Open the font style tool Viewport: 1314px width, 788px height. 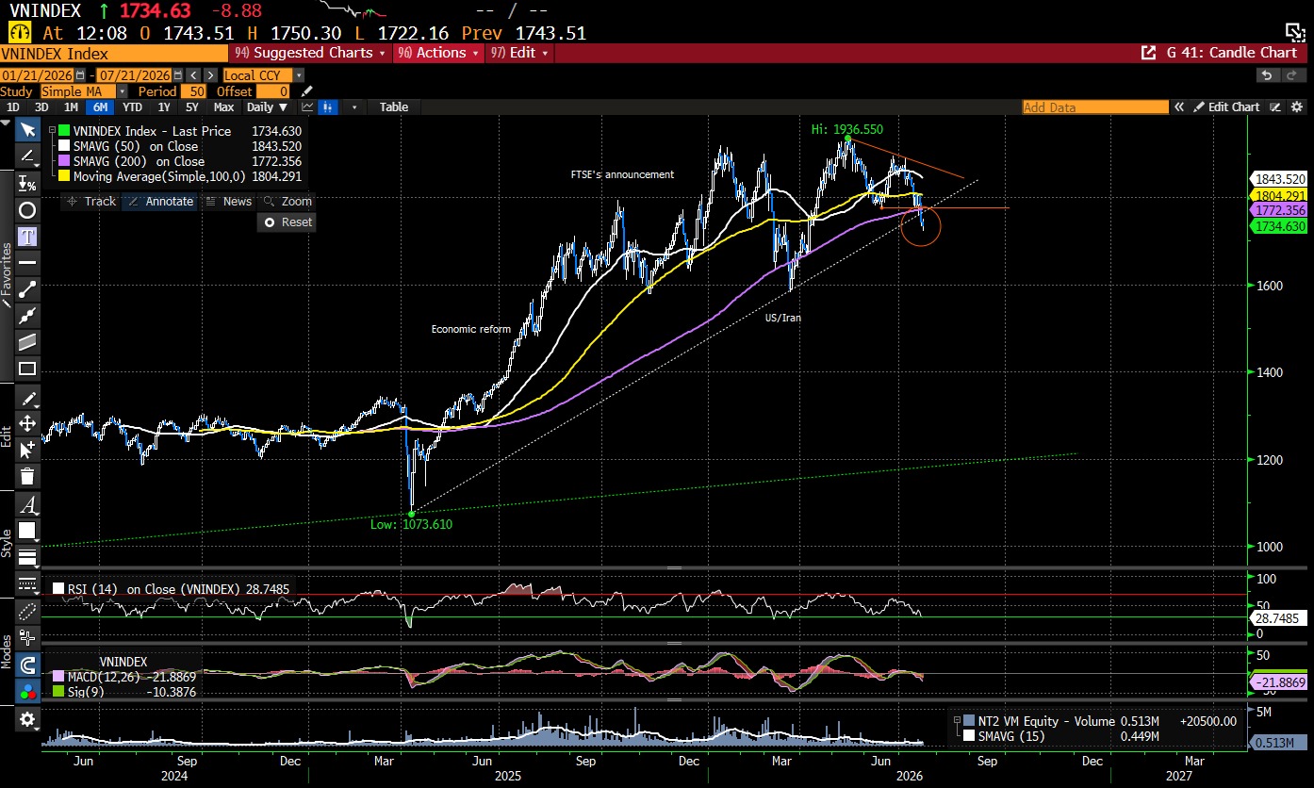pyautogui.click(x=27, y=504)
